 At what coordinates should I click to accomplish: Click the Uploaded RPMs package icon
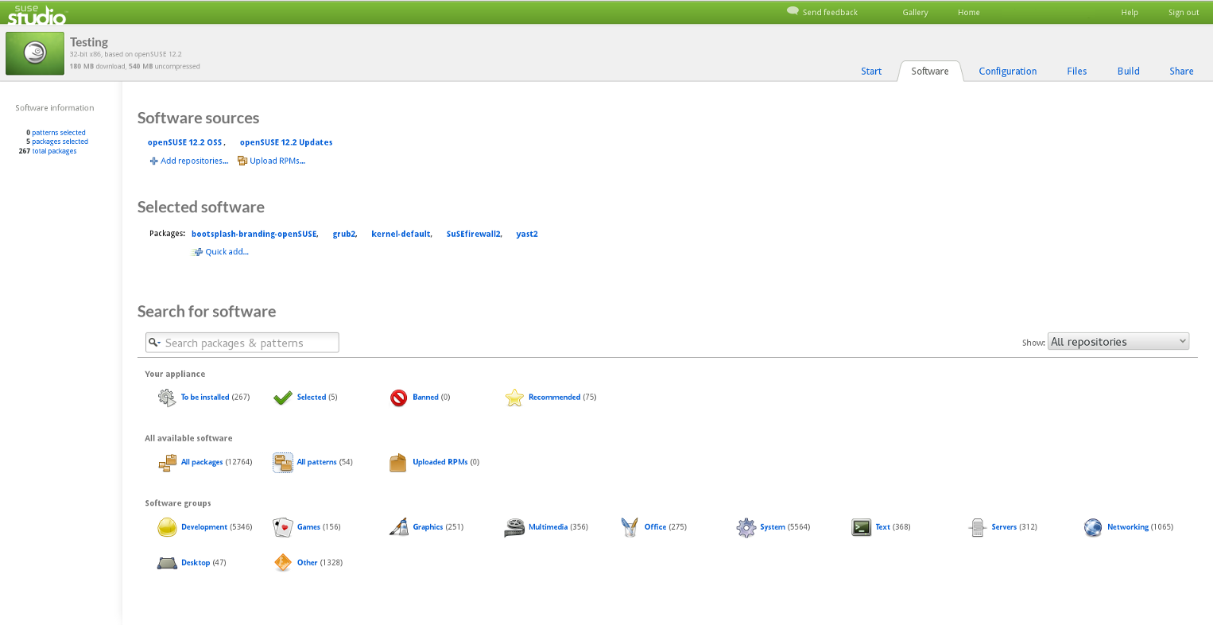click(398, 463)
